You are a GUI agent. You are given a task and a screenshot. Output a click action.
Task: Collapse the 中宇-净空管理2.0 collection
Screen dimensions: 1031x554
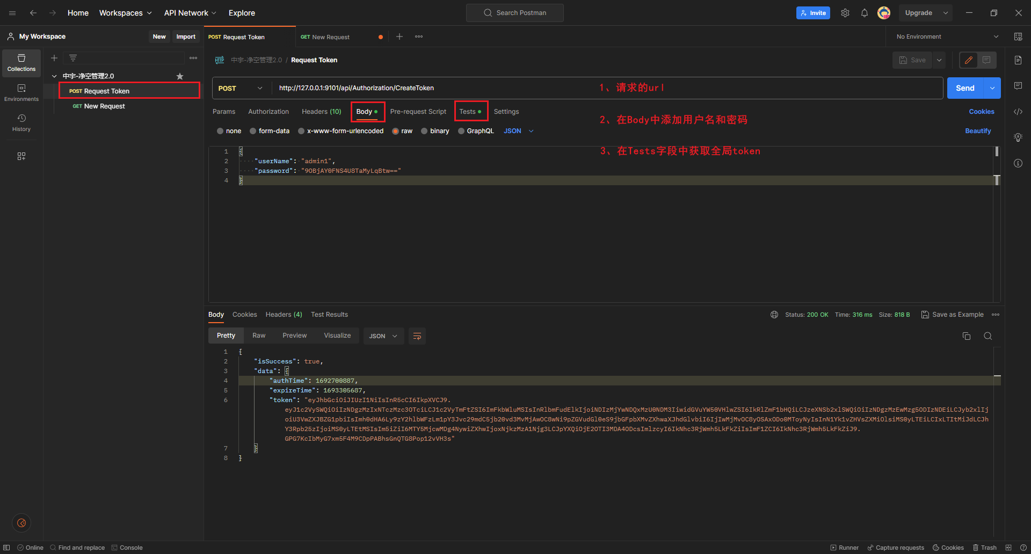tap(54, 76)
